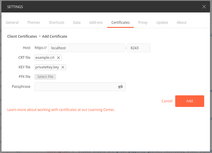Viewport: 212px width, 153px height.
Task: Switch to the Proxy tab
Action: 143,22
